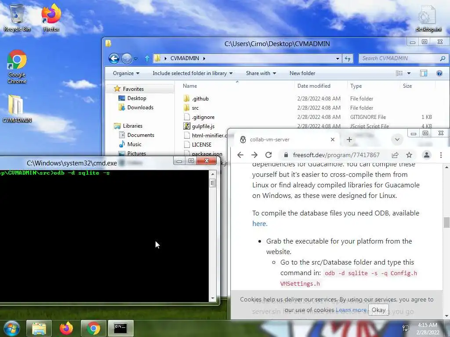Open the Windows Start menu
The height and width of the screenshot is (337, 450).
[x=11, y=328]
